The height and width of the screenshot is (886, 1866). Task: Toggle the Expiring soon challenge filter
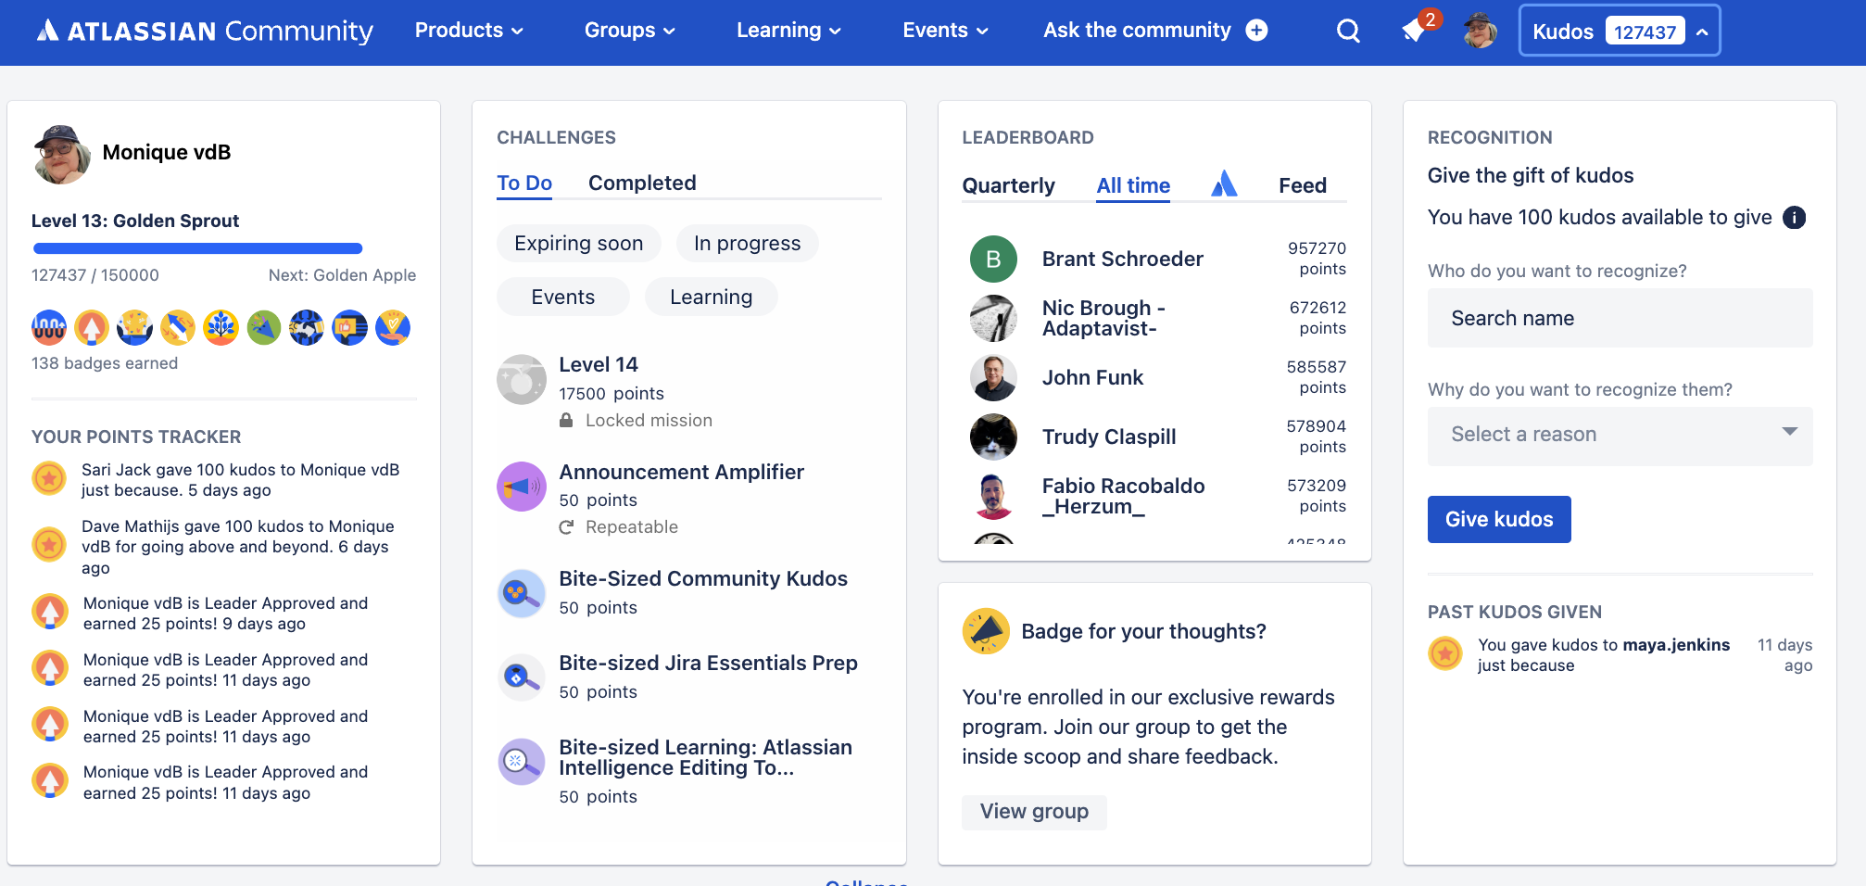tap(578, 243)
